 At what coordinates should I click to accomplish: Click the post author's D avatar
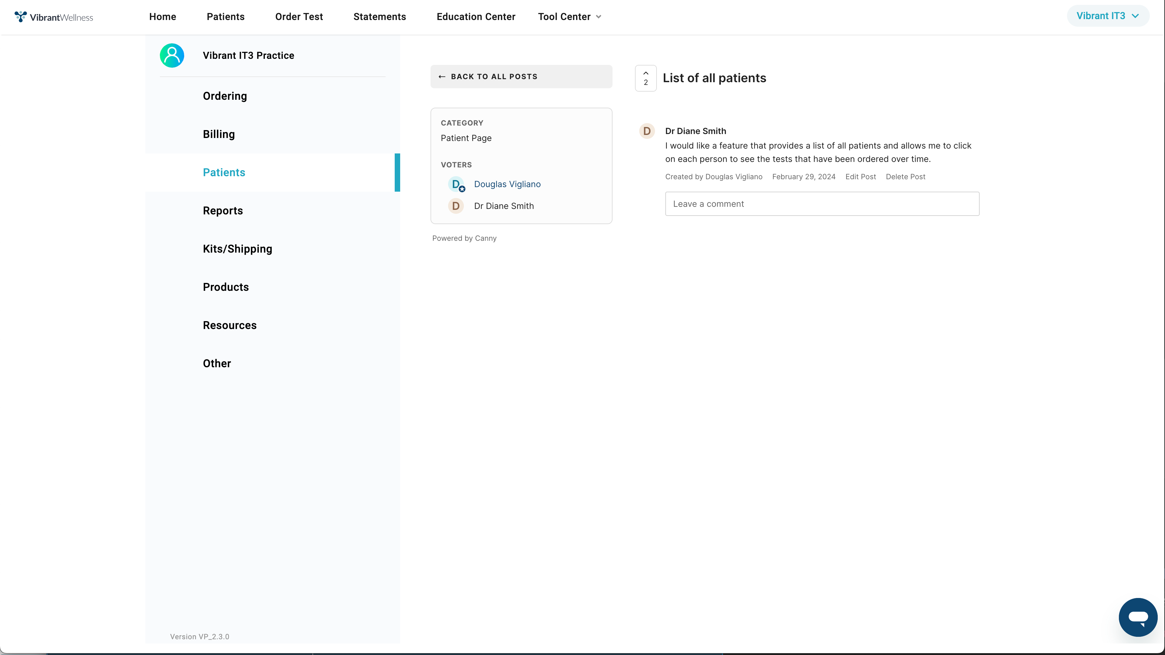pos(647,131)
